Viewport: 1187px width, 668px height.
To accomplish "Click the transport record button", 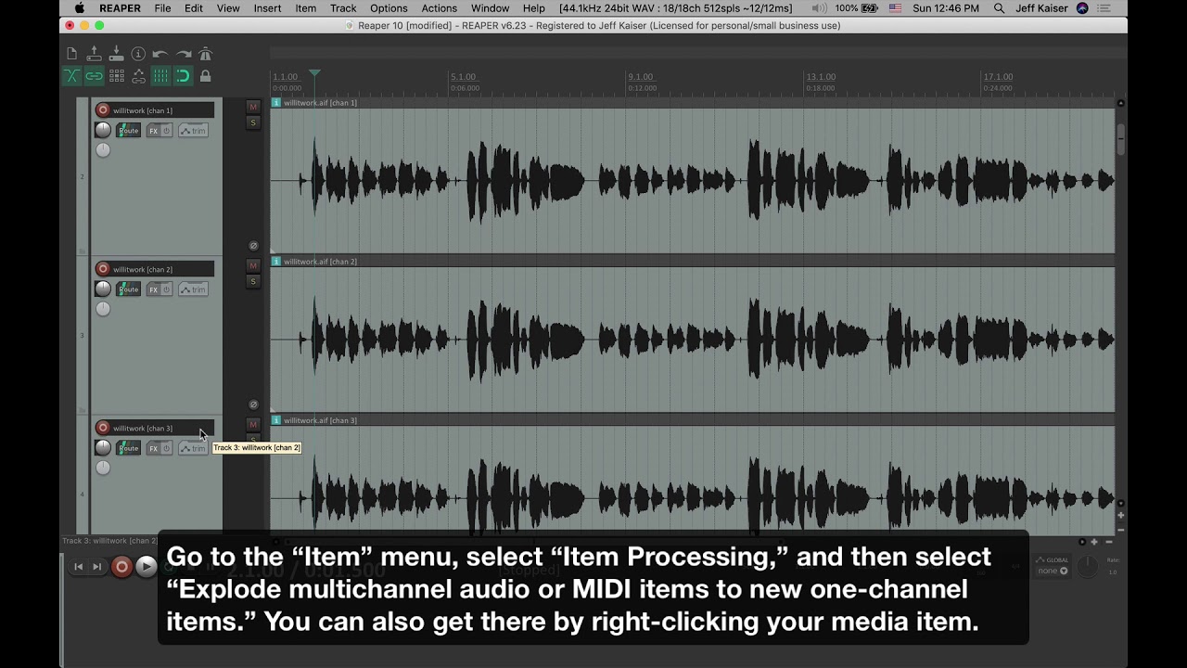I will tap(121, 567).
